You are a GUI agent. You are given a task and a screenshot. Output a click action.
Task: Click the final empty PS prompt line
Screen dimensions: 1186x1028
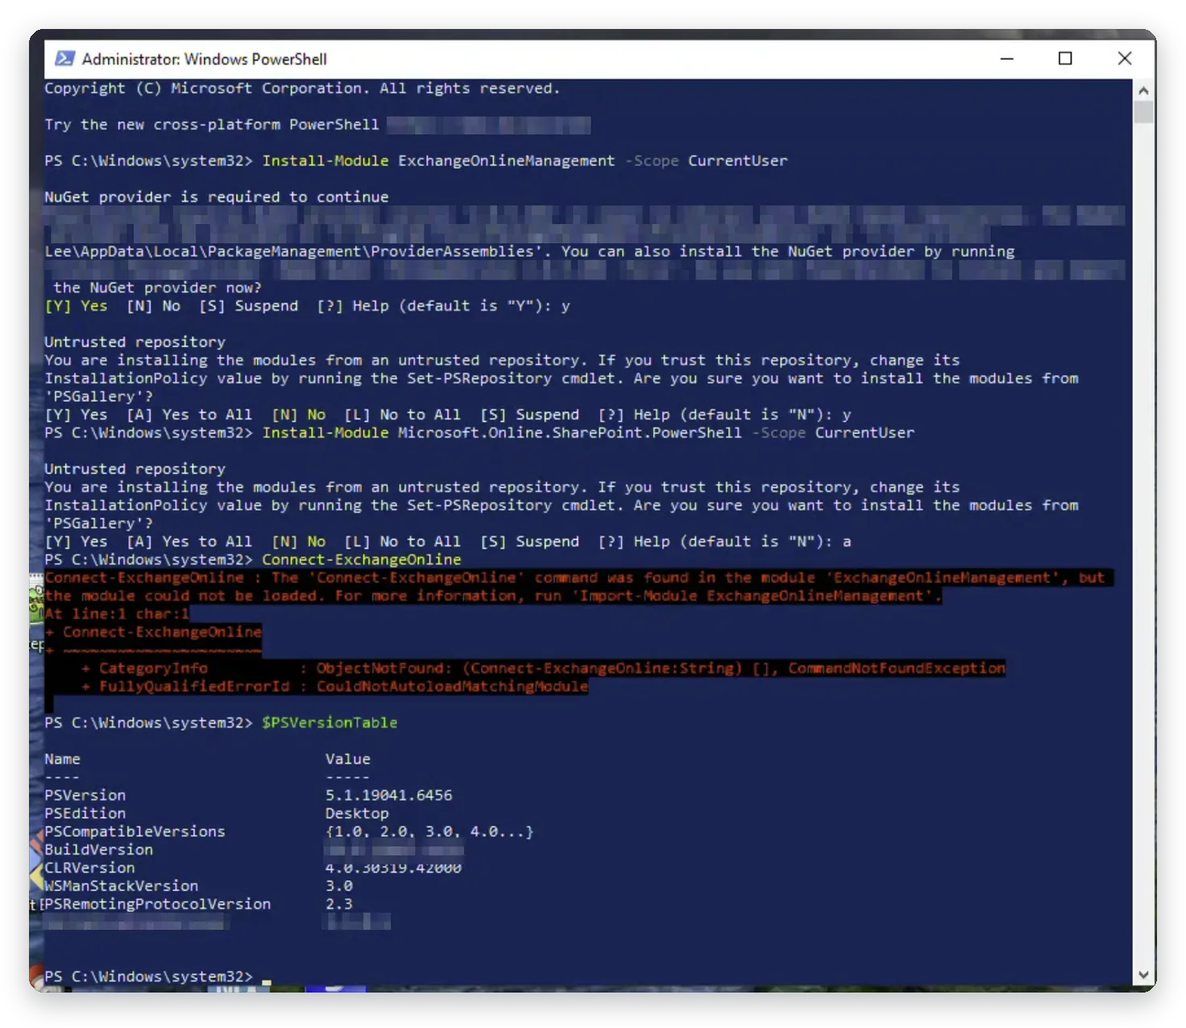[x=158, y=976]
